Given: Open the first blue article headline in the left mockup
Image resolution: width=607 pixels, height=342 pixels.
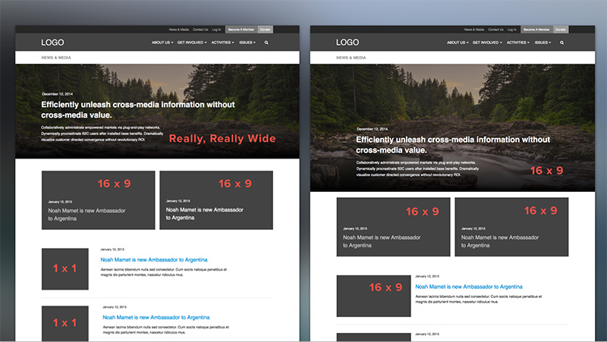Looking at the screenshot, I should (155, 259).
